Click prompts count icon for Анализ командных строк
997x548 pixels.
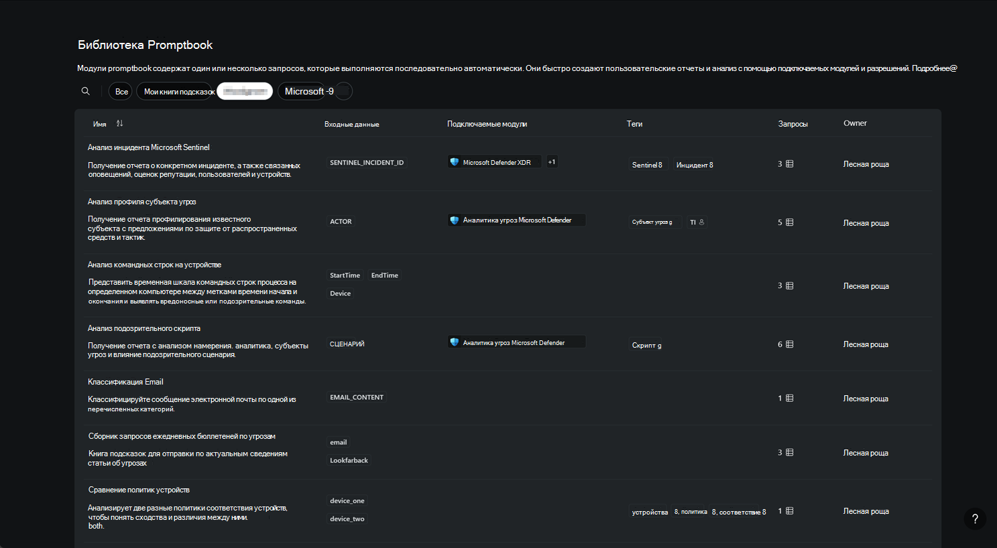point(790,285)
